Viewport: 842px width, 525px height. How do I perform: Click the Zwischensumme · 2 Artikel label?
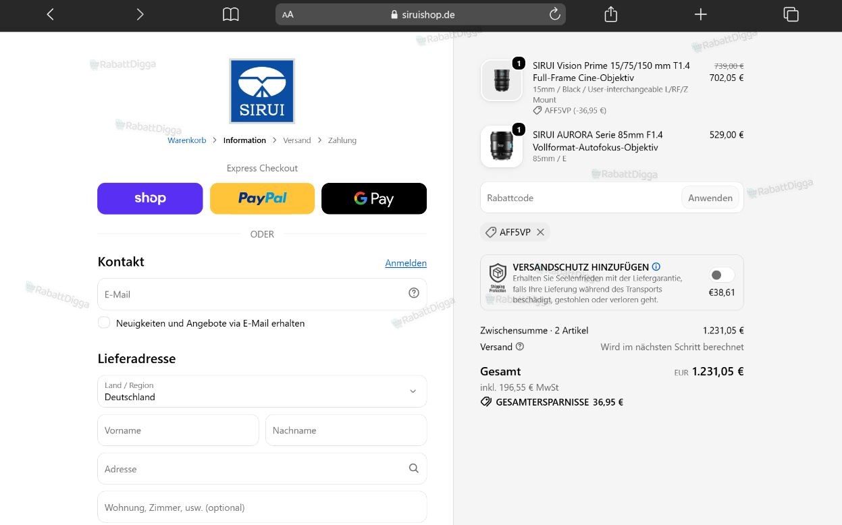click(534, 331)
